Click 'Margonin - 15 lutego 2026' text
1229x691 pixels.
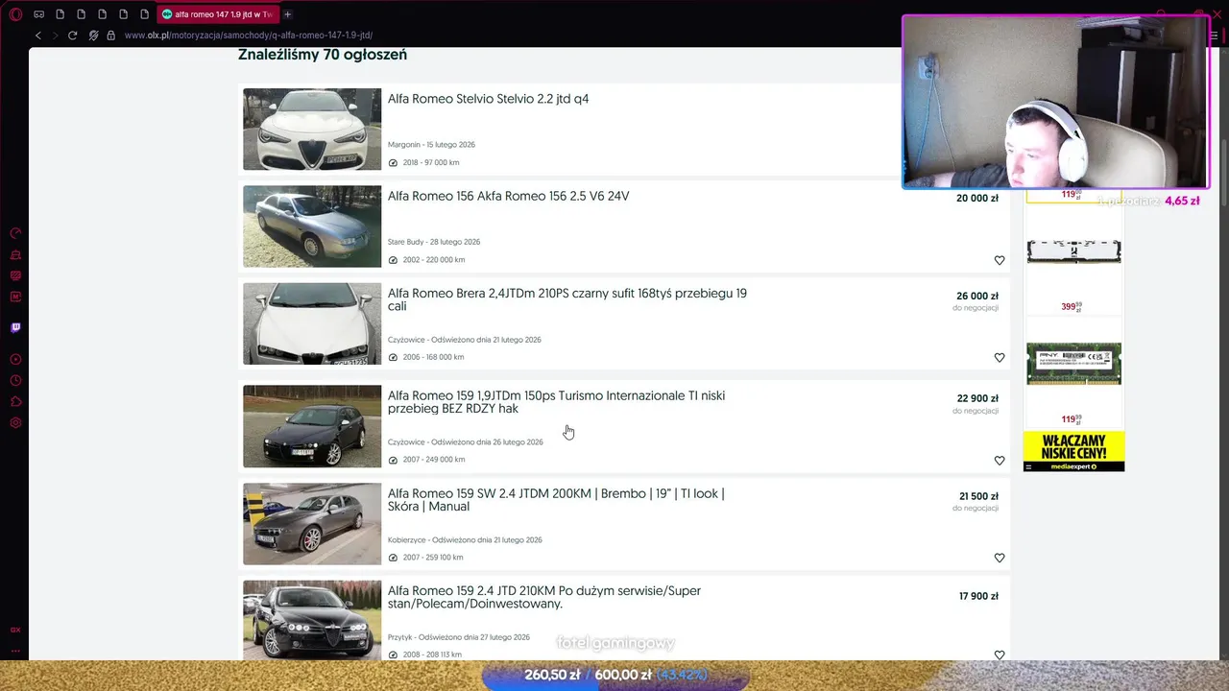[x=431, y=145]
